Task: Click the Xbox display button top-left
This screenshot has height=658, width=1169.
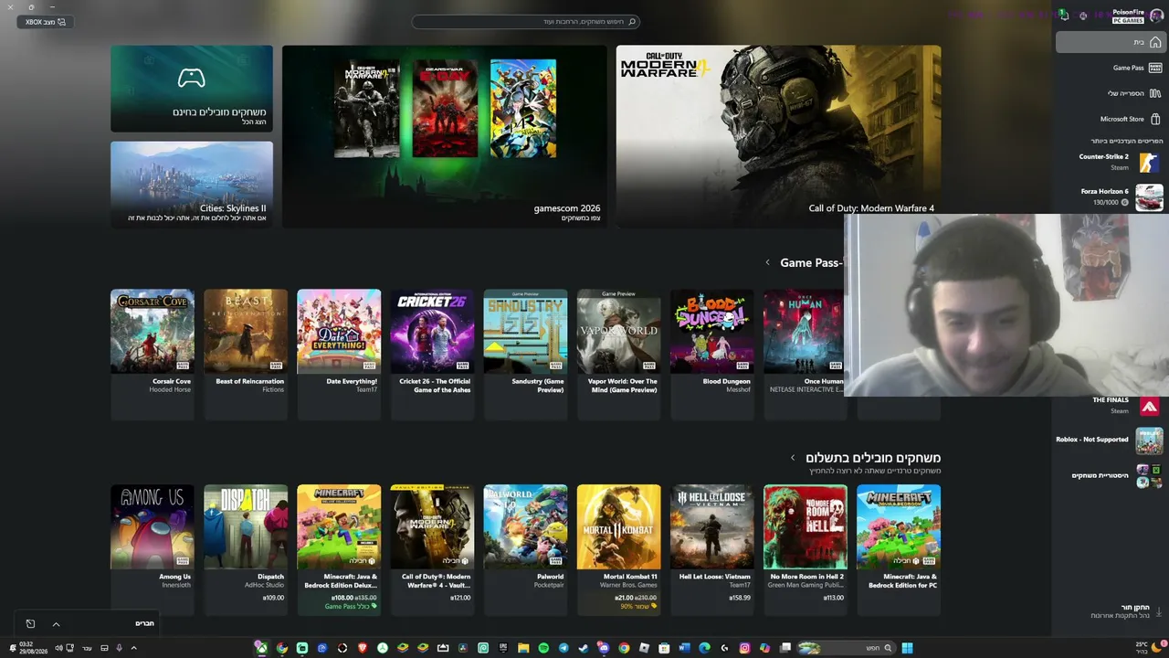Action: [x=46, y=22]
